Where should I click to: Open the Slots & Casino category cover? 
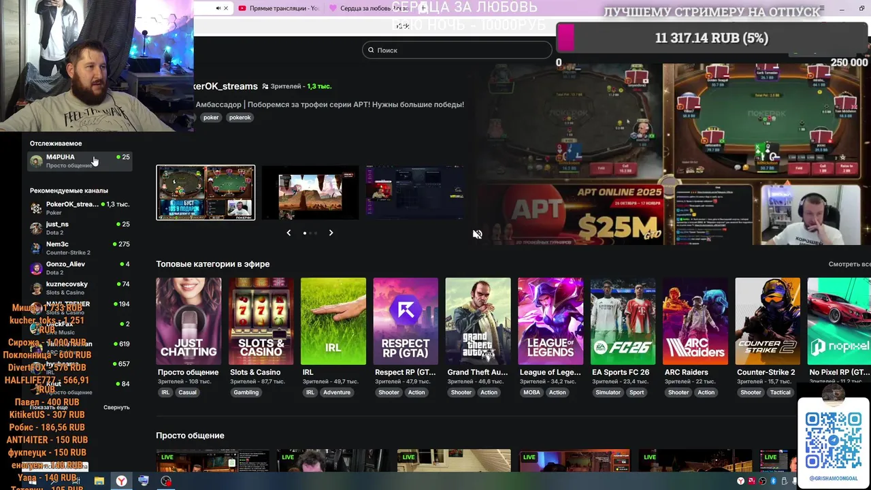[261, 321]
